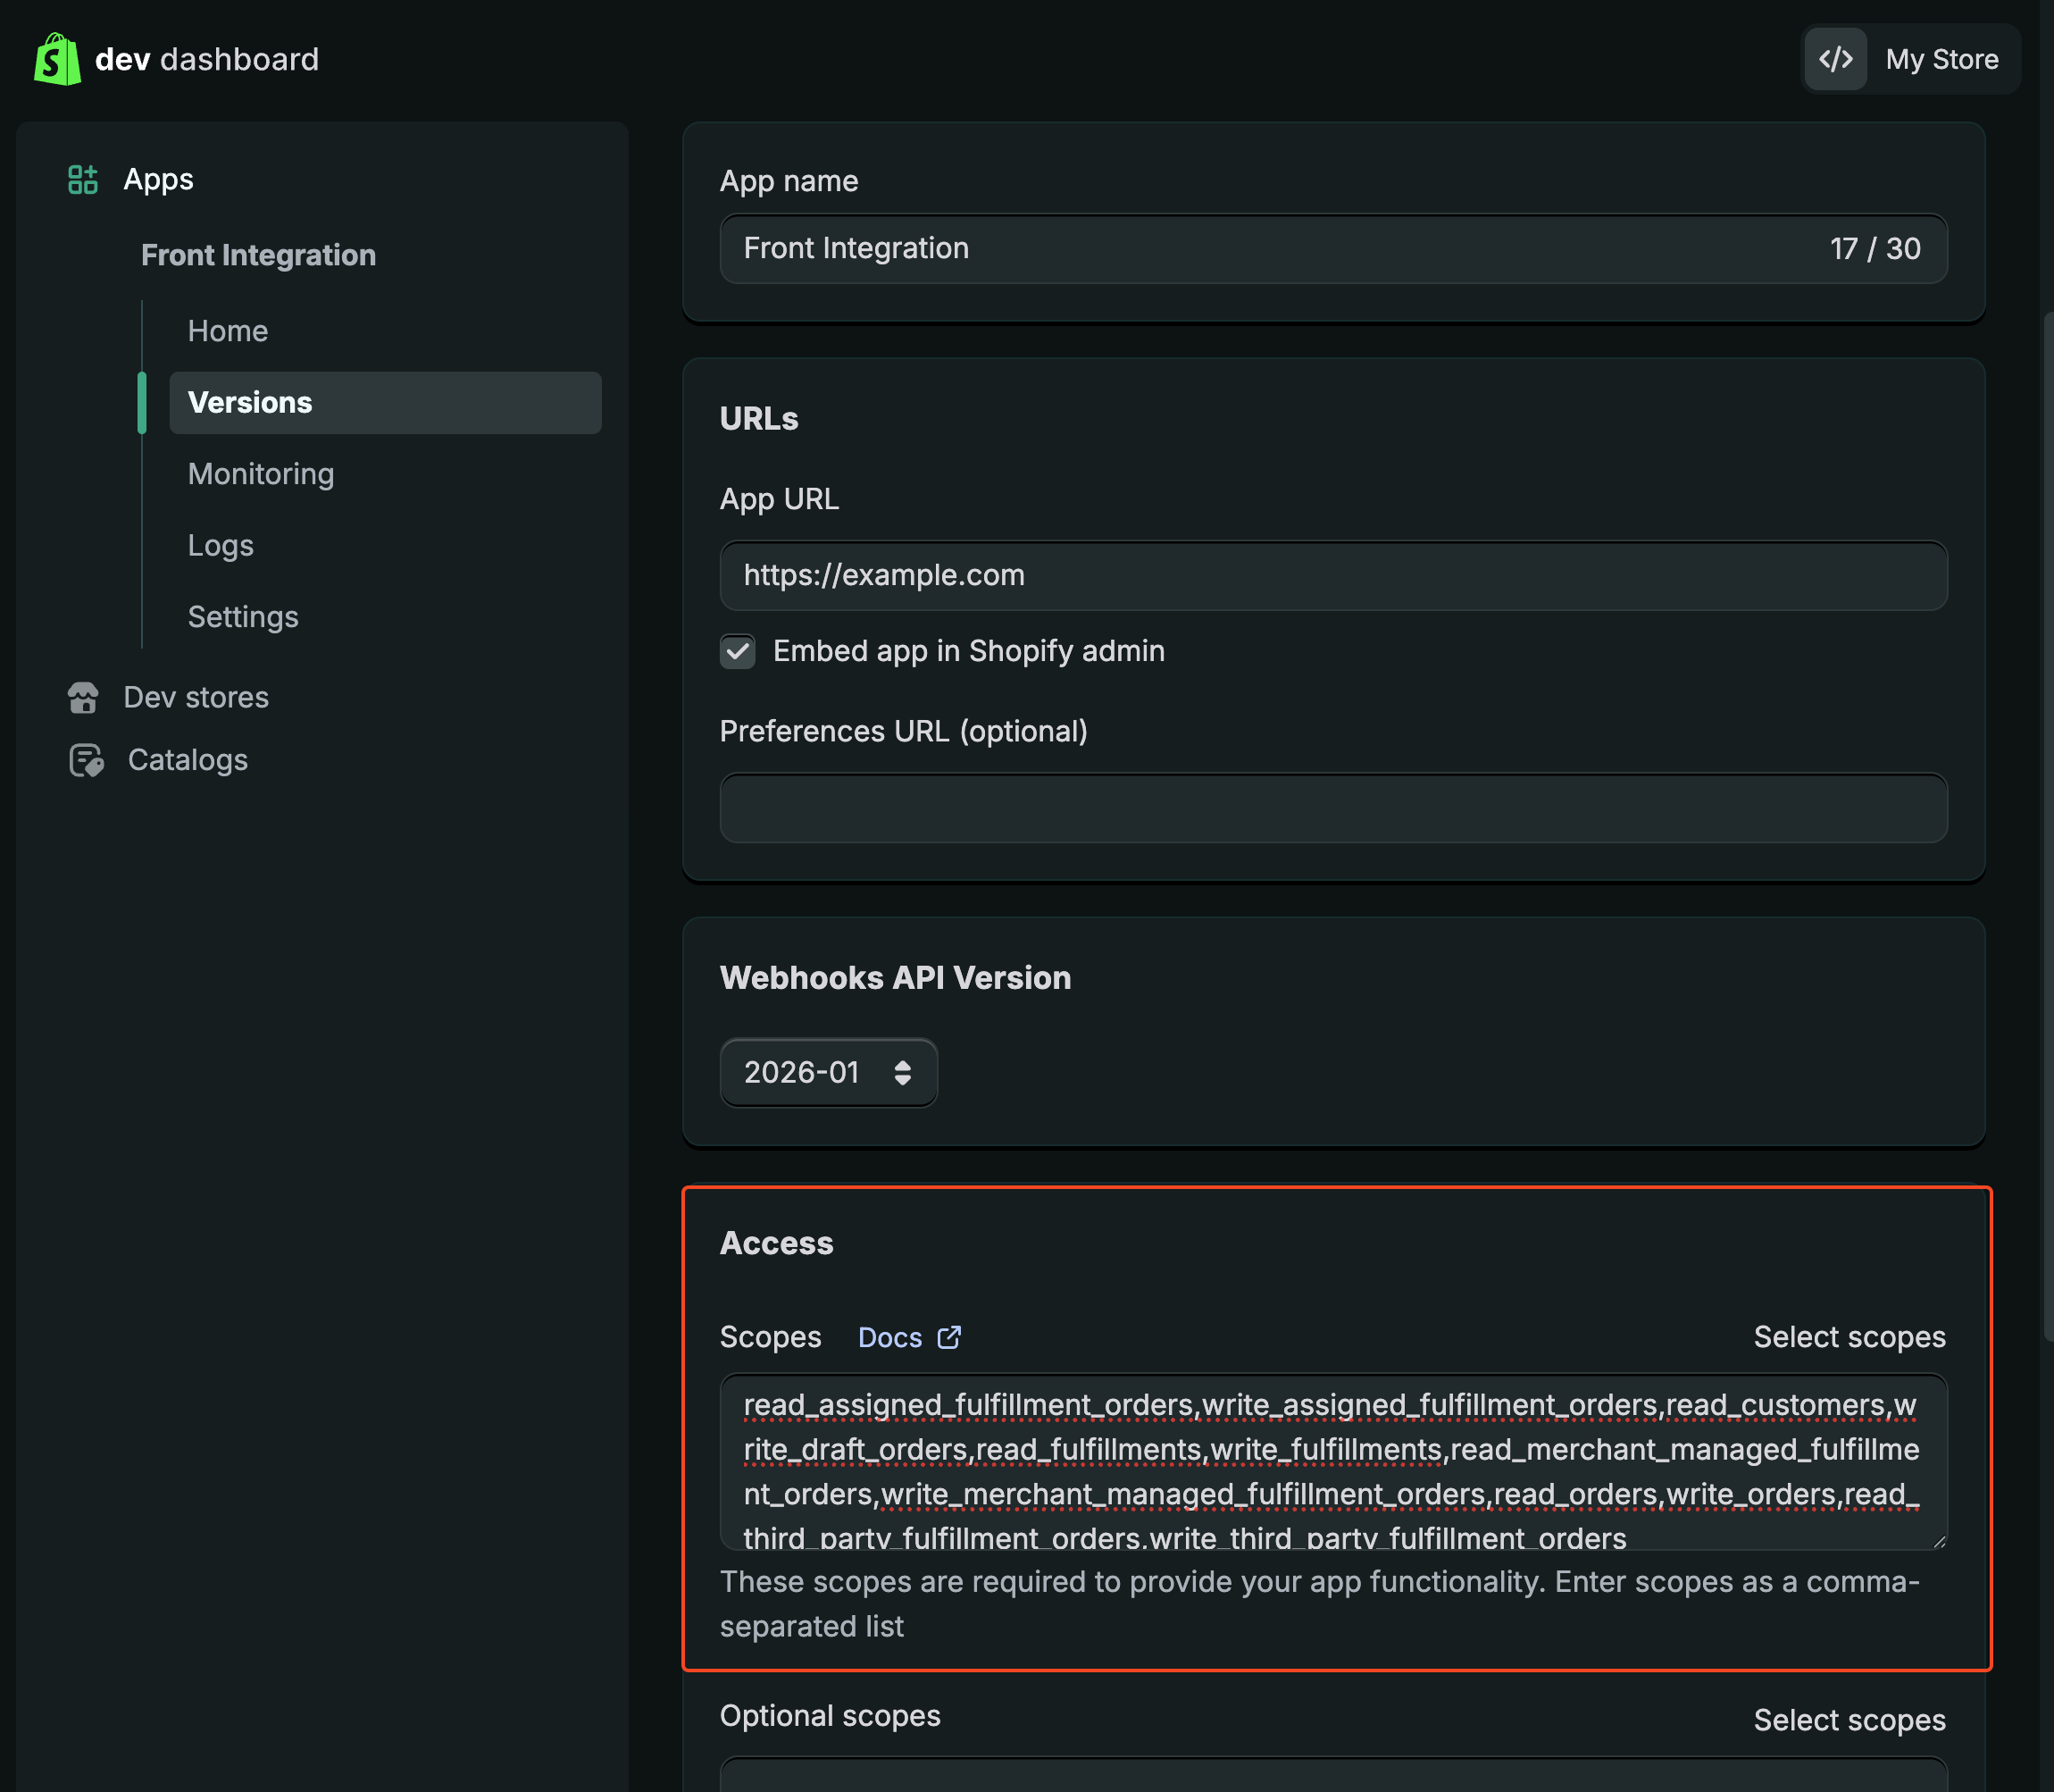Click the Catalogs icon in sidebar
The height and width of the screenshot is (1792, 2054).
(86, 760)
